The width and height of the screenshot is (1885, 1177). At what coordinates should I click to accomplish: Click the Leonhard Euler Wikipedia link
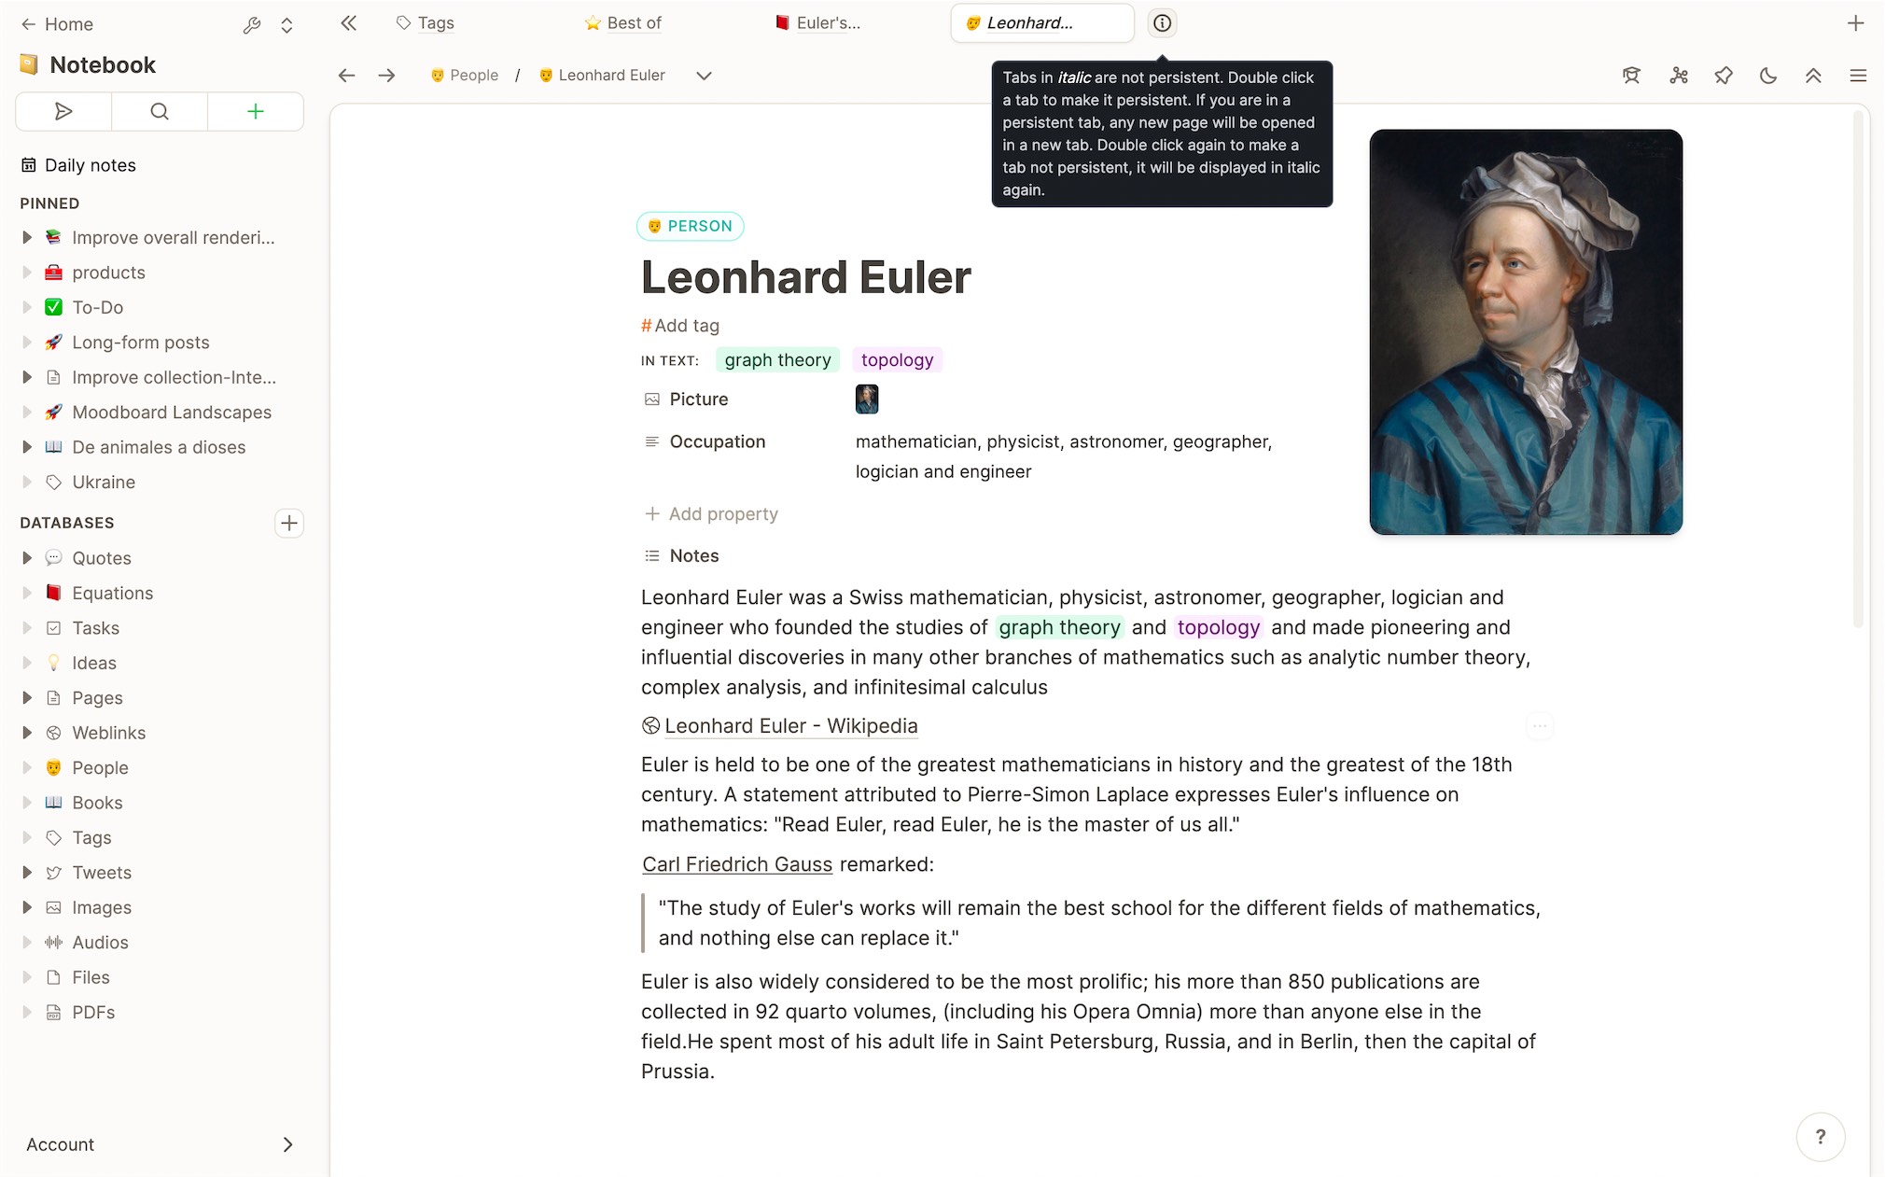[791, 724]
